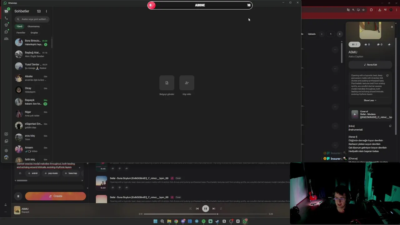Open the Sohbetler more options menu
The width and height of the screenshot is (400, 225).
click(46, 11)
